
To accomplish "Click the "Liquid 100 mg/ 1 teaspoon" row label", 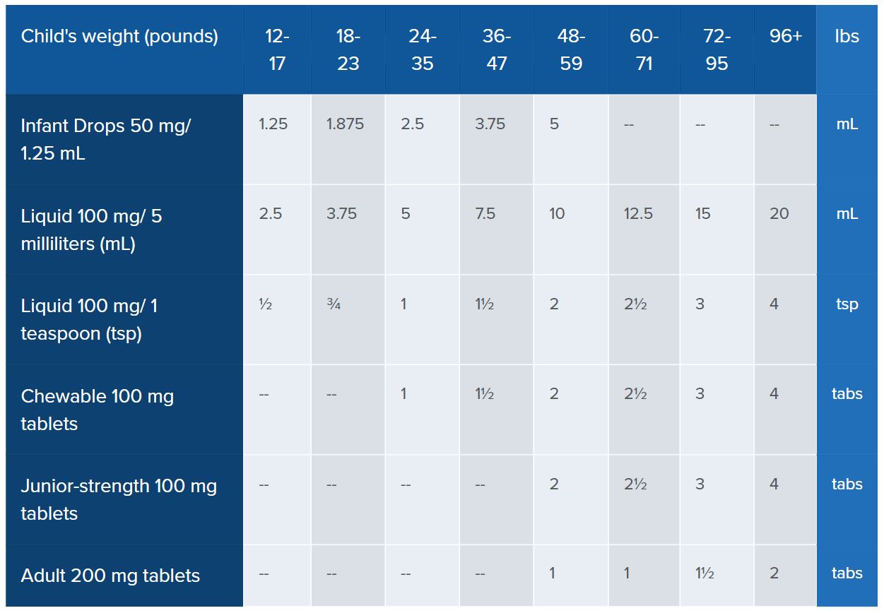I will [x=90, y=319].
